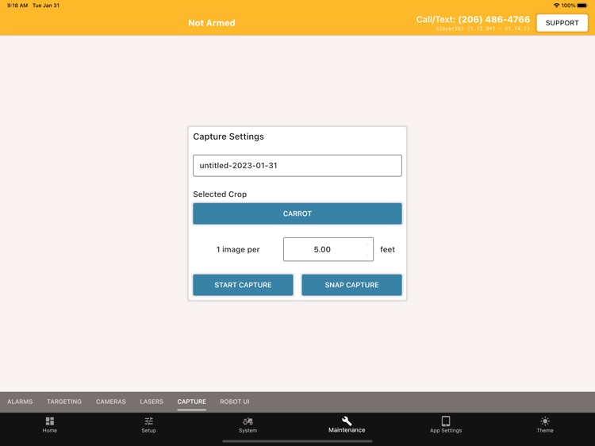Tap the Tue Jan 31 date
Viewport: 595px width, 446px height.
click(x=46, y=6)
